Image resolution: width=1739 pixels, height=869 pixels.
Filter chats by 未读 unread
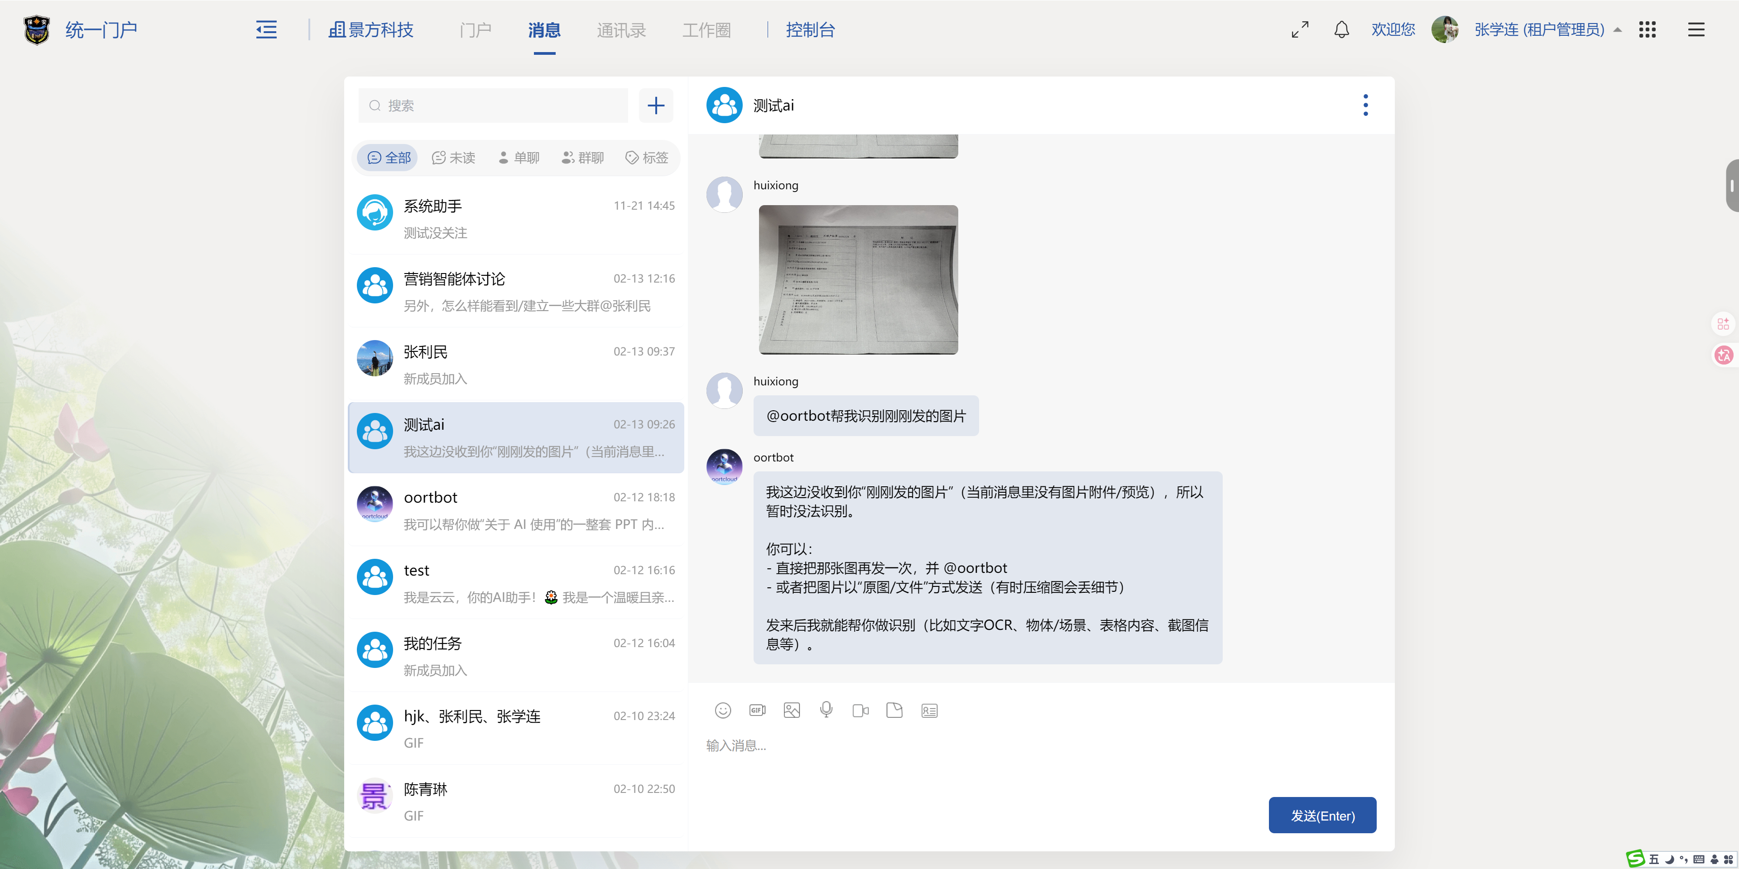point(454,157)
